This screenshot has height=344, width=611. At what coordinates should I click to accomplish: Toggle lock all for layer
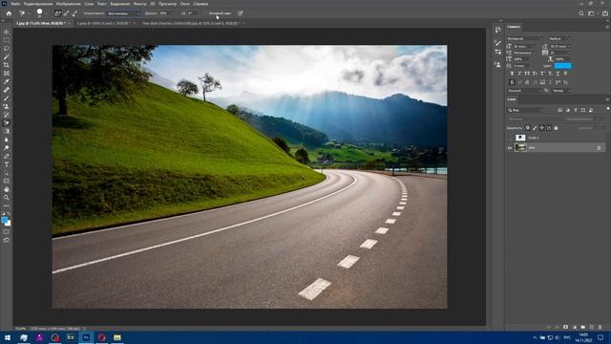(556, 128)
